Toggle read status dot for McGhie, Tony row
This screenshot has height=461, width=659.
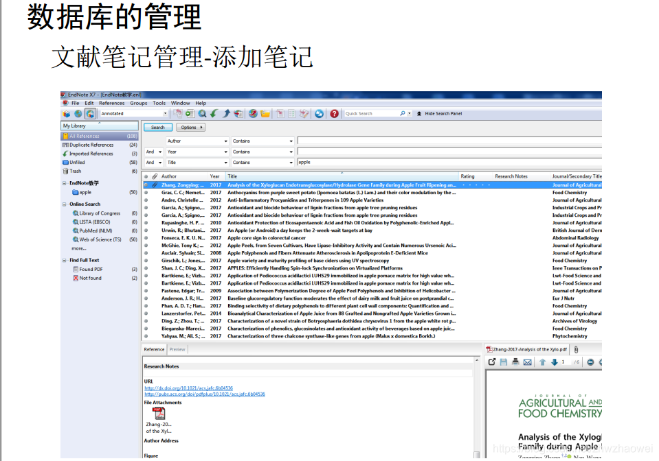tap(146, 246)
